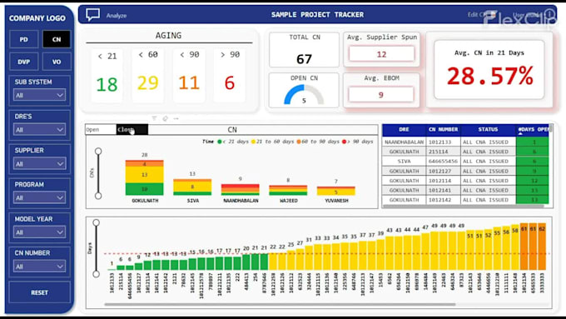Viewport: 566px width, 319px height.
Task: Click the lower handle of Days chart zoom slider
Action: tap(96, 274)
